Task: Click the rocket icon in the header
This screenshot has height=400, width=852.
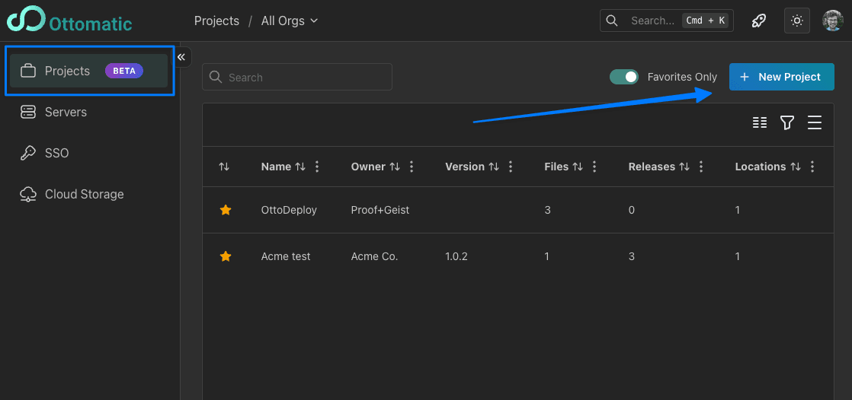Action: tap(758, 21)
